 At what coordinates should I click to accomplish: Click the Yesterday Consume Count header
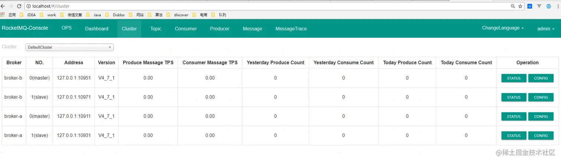coord(344,63)
